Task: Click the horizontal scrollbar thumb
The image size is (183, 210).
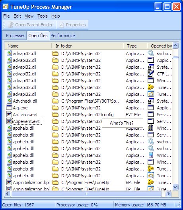Action: coord(86,194)
